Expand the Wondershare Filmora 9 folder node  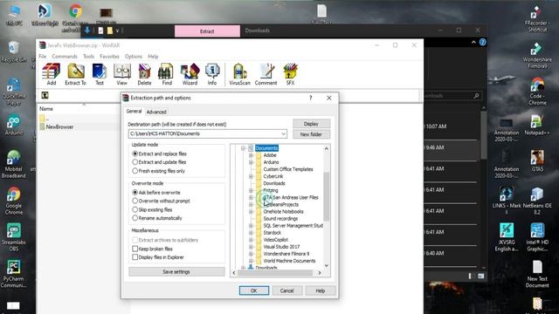coord(251,254)
